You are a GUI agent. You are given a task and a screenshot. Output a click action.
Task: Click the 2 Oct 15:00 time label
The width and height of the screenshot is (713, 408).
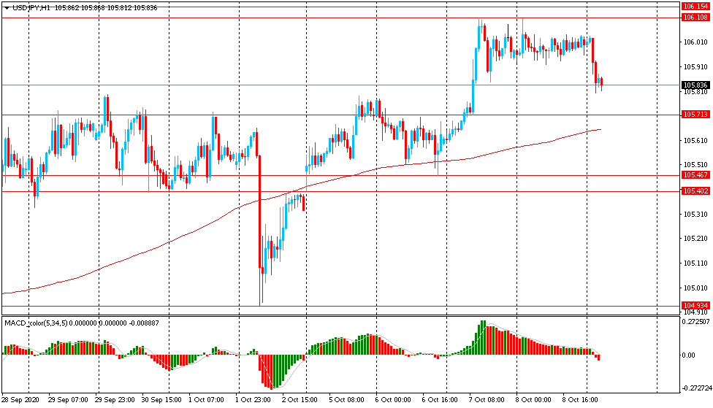click(x=300, y=400)
